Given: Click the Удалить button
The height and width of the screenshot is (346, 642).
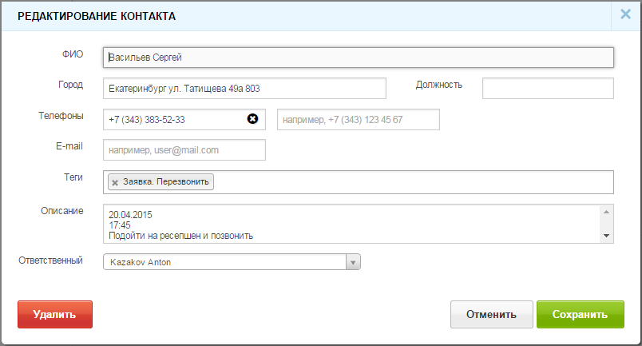Looking at the screenshot, I should 55,314.
